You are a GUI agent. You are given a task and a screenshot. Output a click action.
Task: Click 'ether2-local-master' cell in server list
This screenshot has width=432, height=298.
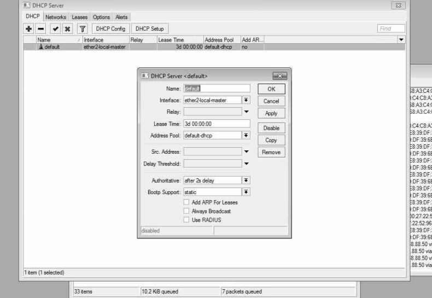[x=106, y=47]
